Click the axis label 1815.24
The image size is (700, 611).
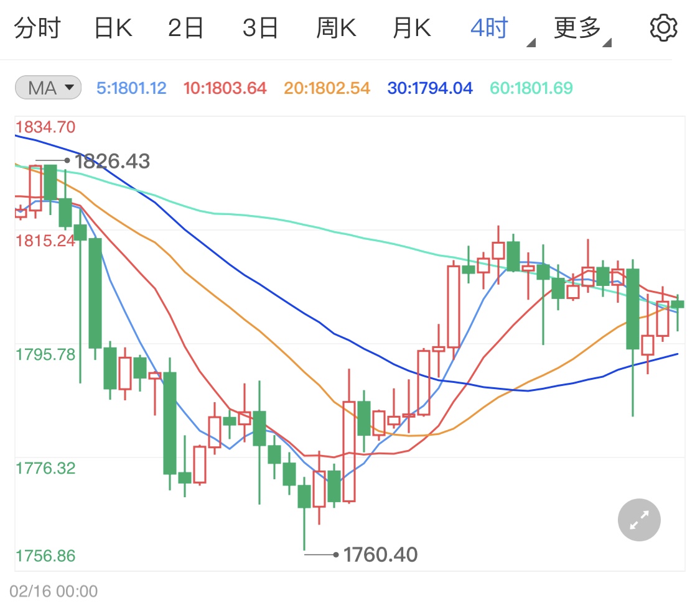click(45, 241)
